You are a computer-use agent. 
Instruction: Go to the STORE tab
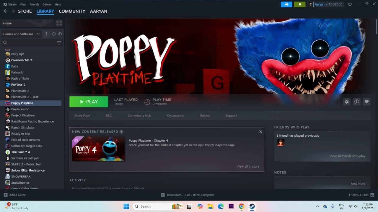pyautogui.click(x=25, y=11)
